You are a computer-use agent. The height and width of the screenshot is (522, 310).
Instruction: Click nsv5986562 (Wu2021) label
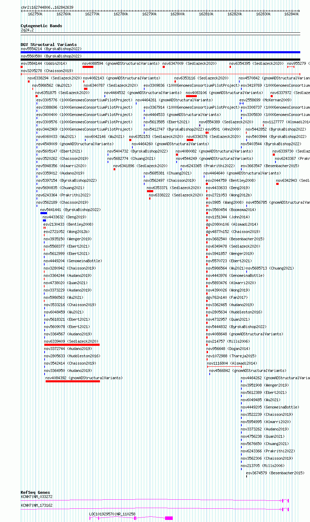(52, 85)
